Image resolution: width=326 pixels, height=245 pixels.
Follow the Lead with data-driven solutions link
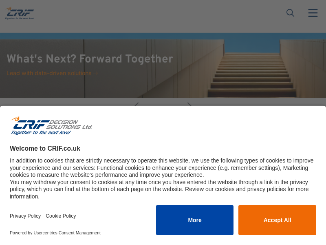pos(49,73)
